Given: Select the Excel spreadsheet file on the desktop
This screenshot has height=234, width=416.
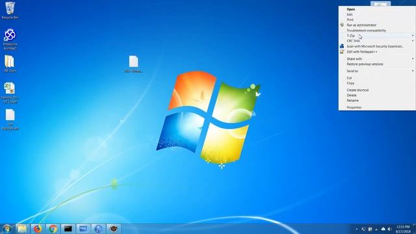Looking at the screenshot, I should coord(10,92).
